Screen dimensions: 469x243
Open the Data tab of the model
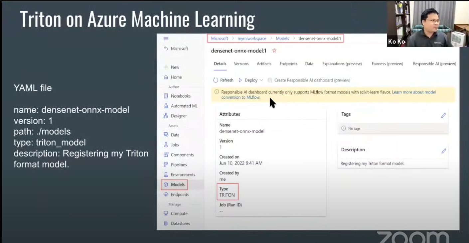pos(309,64)
